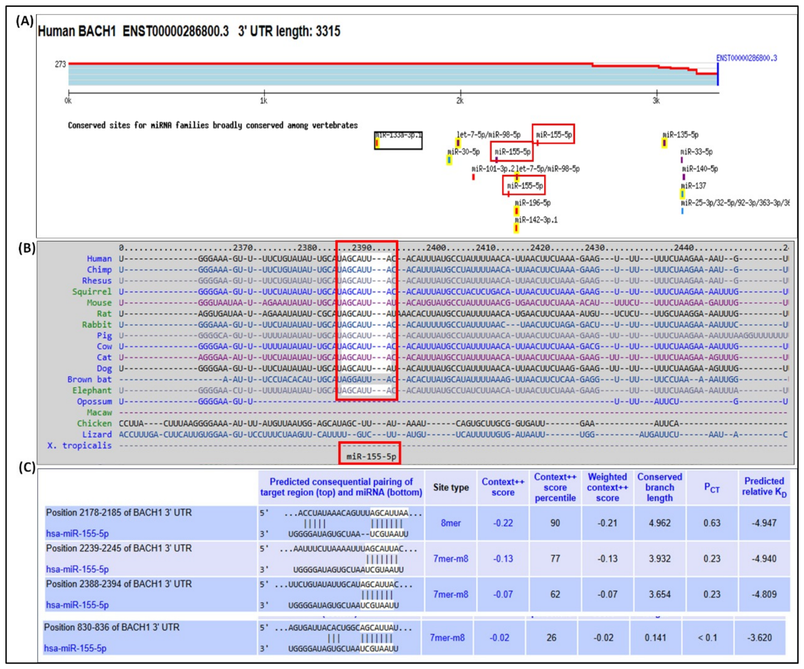Click the 'Site type' column header

click(x=451, y=487)
